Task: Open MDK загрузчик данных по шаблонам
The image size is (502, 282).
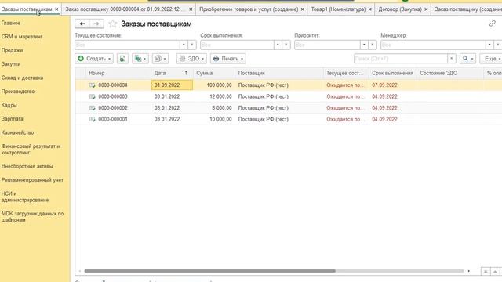Action: [x=32, y=217]
